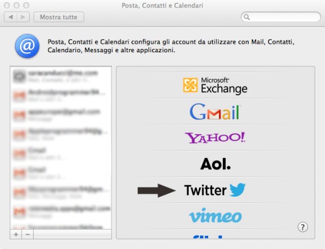Select the second Gmail account in list

click(61, 173)
